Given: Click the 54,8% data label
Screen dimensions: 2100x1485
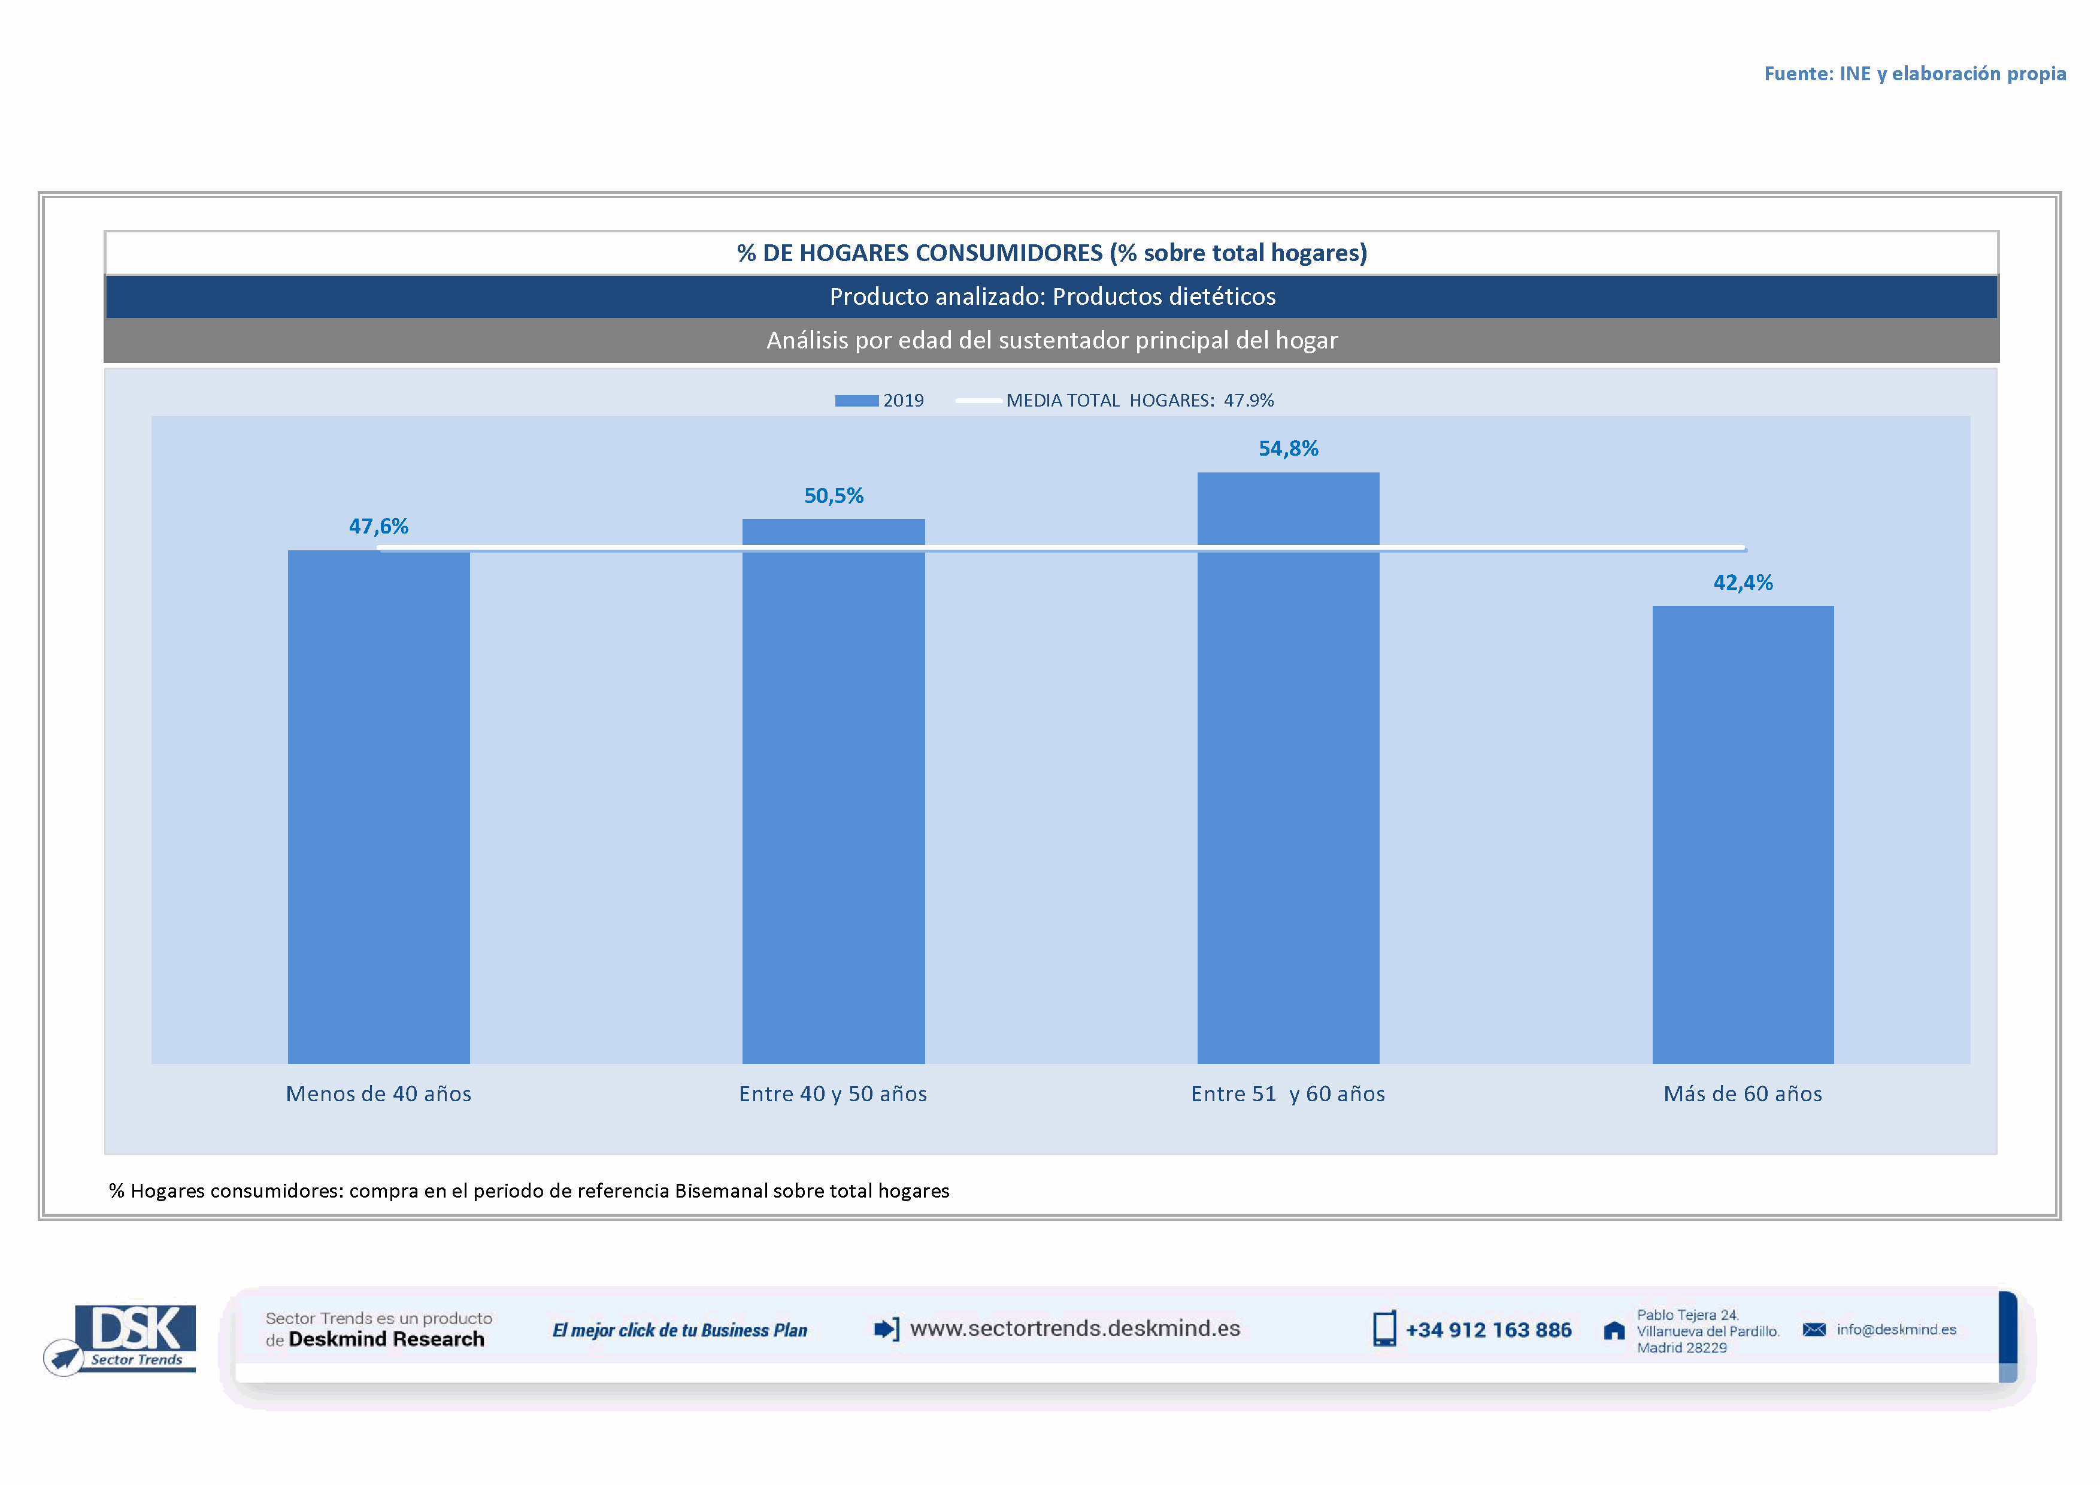Looking at the screenshot, I should [x=1288, y=449].
